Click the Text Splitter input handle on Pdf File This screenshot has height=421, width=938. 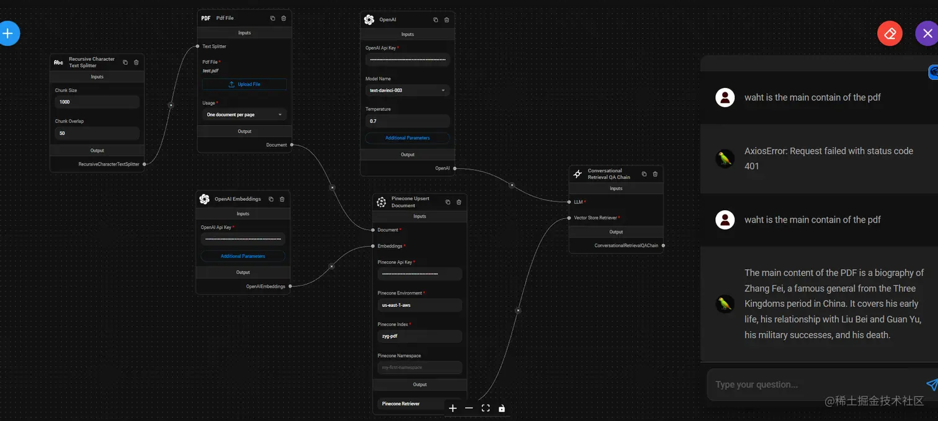click(197, 46)
